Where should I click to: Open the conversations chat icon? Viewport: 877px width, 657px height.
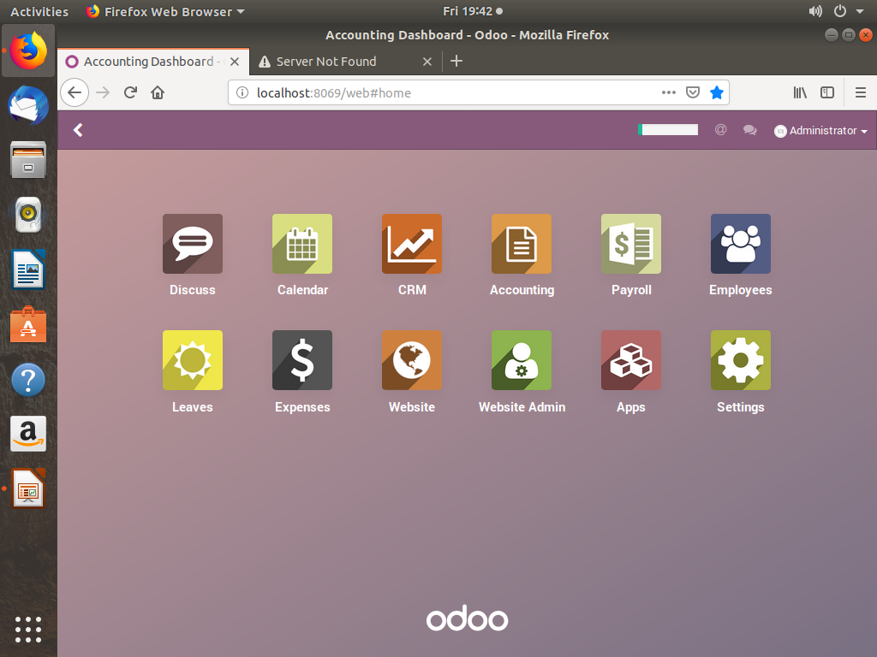[x=750, y=131]
